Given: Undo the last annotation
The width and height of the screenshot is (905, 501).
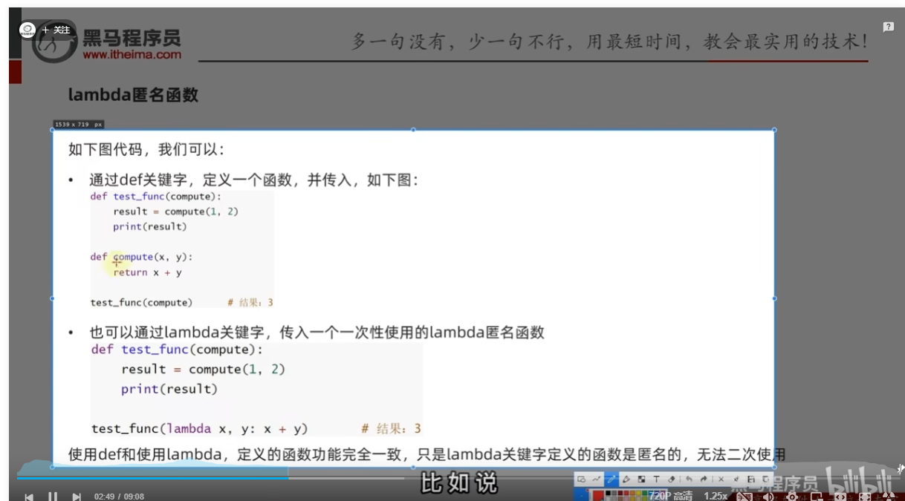Looking at the screenshot, I should pos(689,479).
